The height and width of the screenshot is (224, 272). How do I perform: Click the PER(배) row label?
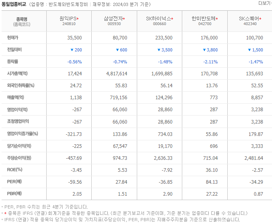tap(14, 182)
